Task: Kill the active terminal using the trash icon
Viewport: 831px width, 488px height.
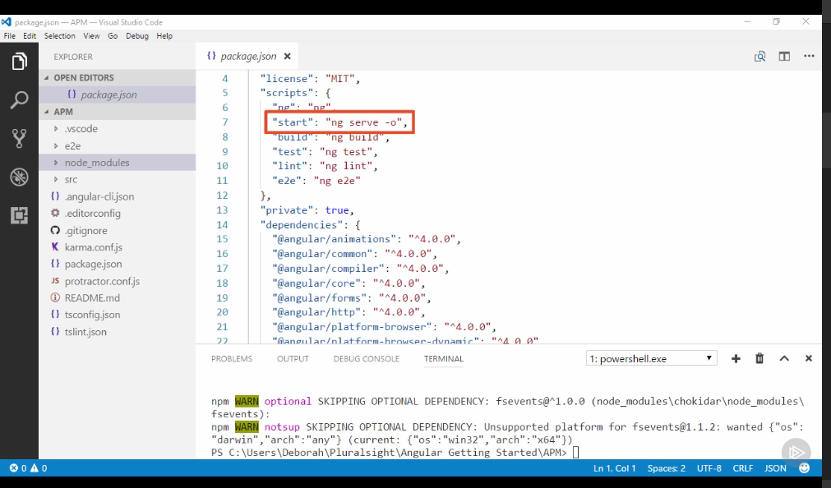Action: (x=759, y=358)
